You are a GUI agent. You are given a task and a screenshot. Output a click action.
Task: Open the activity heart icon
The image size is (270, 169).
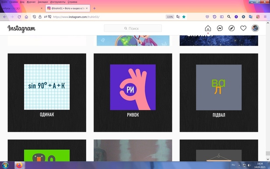[243, 28]
